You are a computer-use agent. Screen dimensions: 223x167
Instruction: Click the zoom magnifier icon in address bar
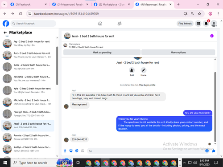pos(192,14)
